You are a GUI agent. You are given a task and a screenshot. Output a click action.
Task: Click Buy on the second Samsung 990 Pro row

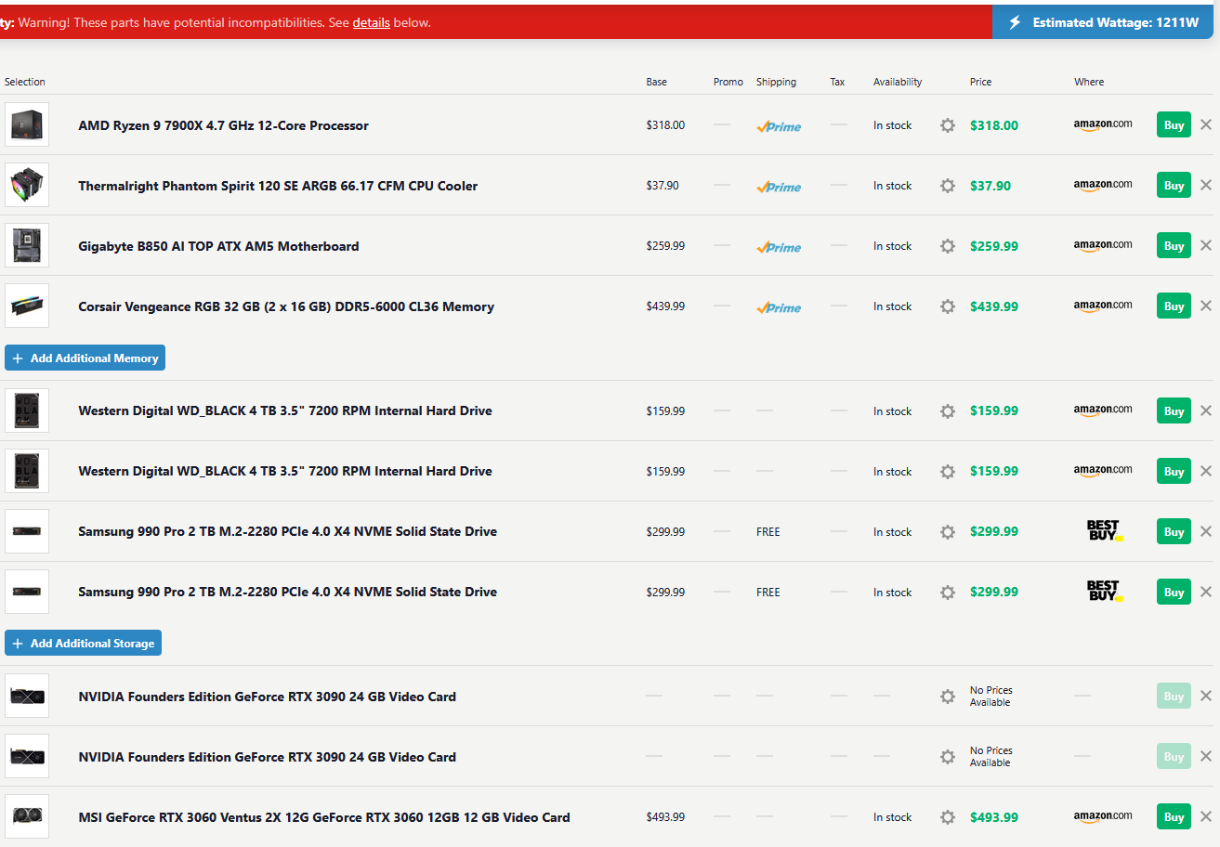tap(1174, 593)
